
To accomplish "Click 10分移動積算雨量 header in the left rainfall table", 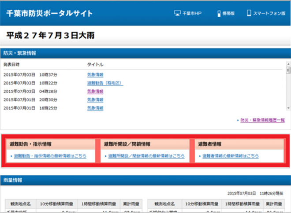I will coord(56,204).
